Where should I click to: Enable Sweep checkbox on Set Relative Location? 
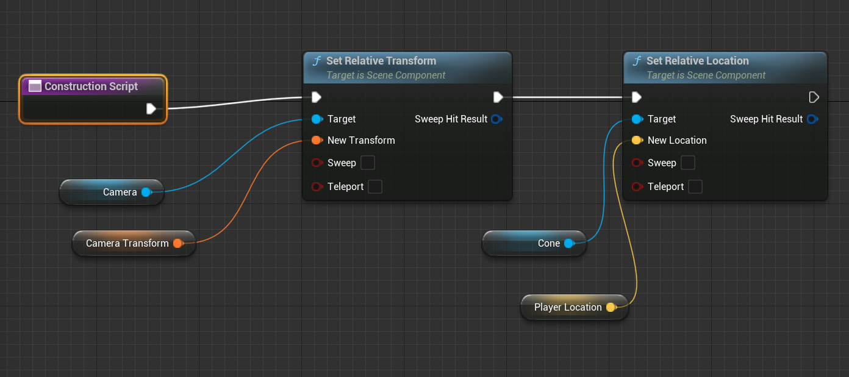pos(688,163)
